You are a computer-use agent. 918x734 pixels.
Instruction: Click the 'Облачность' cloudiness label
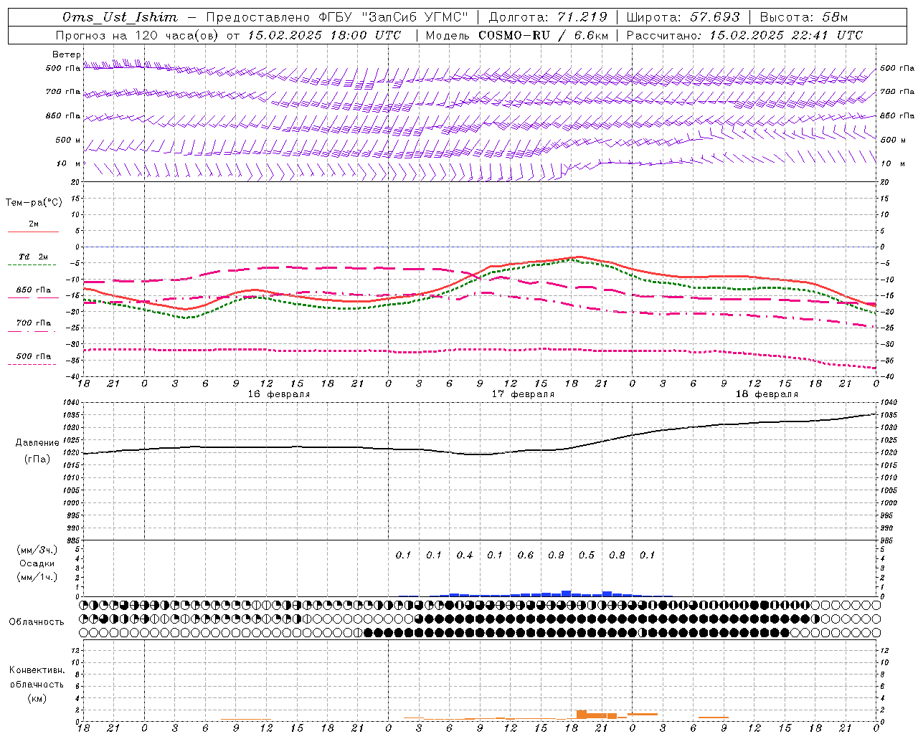(x=37, y=621)
